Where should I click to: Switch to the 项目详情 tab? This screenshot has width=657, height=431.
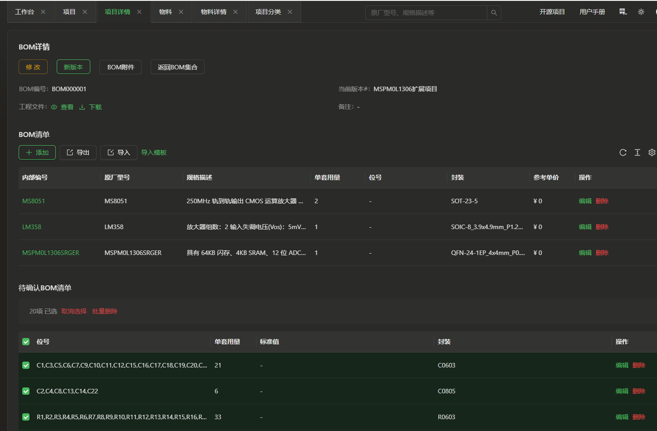point(118,12)
